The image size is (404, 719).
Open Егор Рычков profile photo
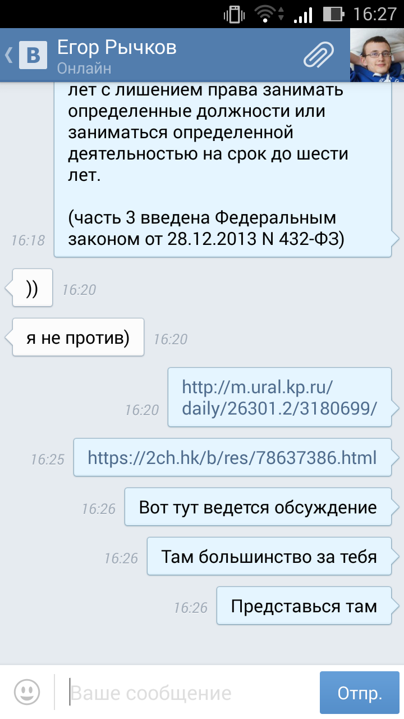377,54
